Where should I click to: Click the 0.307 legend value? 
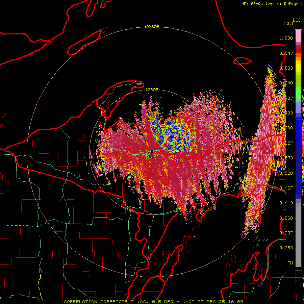coord(286,233)
